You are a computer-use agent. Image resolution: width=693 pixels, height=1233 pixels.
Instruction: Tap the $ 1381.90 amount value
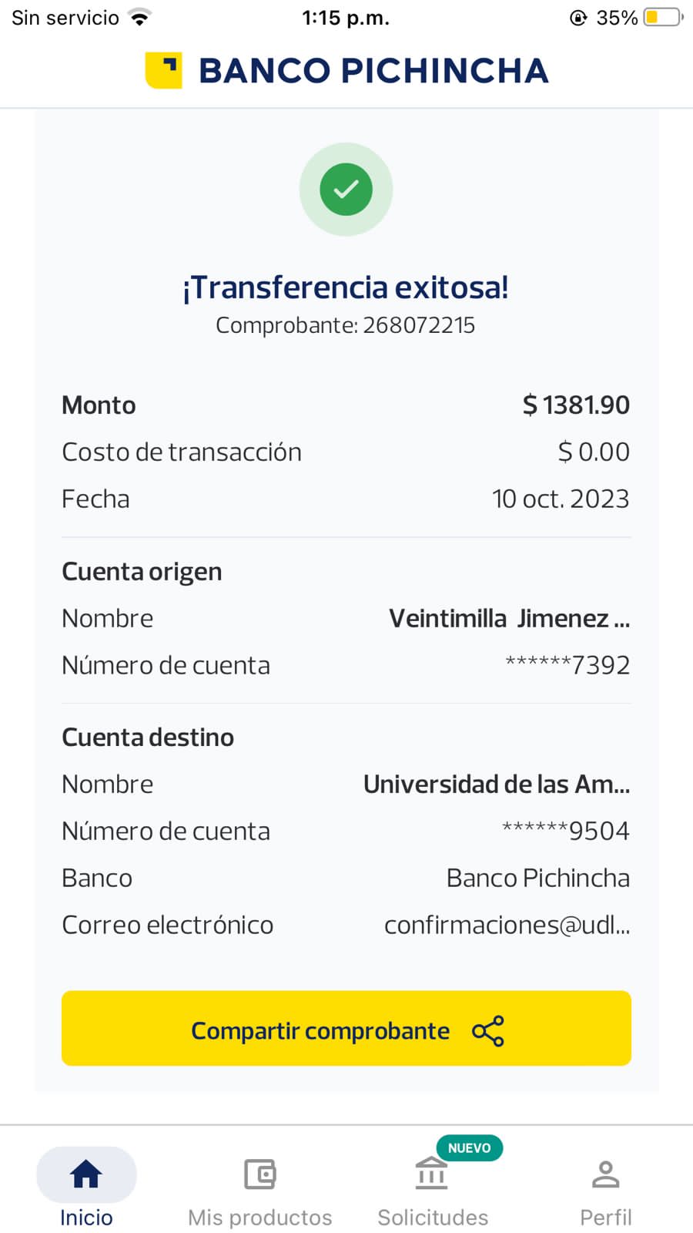click(576, 405)
